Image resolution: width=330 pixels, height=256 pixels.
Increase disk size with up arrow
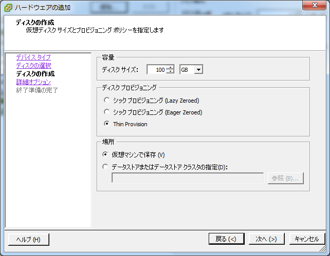click(171, 67)
